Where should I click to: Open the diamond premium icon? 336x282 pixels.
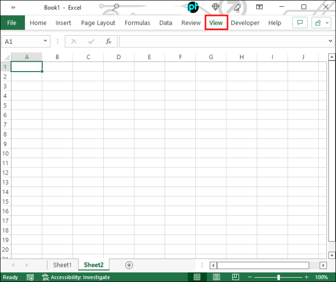coord(215,7)
